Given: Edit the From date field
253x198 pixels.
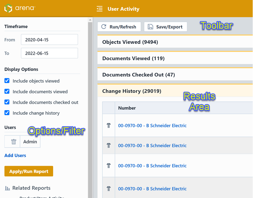Looking at the screenshot, I should point(49,40).
